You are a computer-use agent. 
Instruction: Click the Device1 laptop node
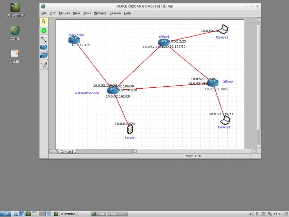223,29
